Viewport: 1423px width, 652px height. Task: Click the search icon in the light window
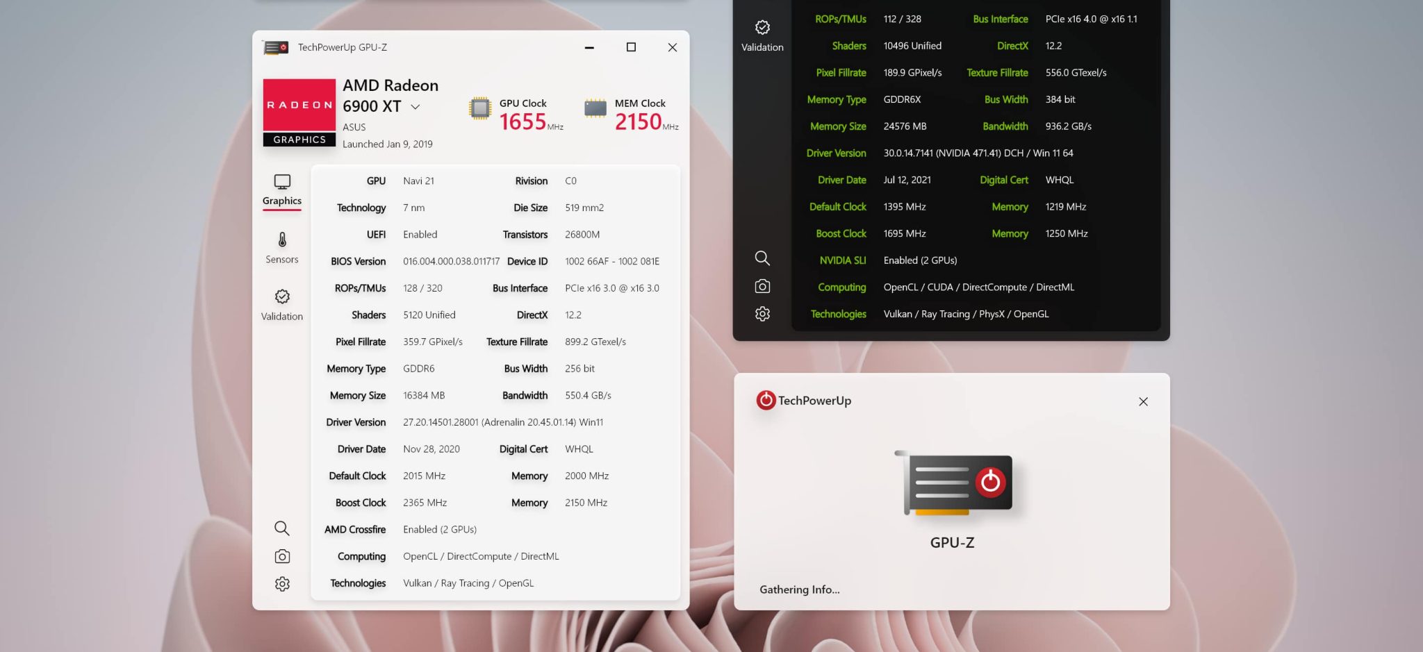coord(281,528)
